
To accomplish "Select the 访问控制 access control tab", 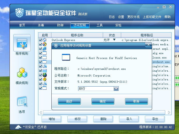I will tap(80, 25).
